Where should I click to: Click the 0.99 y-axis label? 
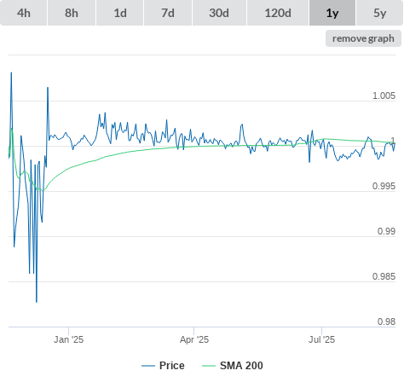[x=386, y=231]
